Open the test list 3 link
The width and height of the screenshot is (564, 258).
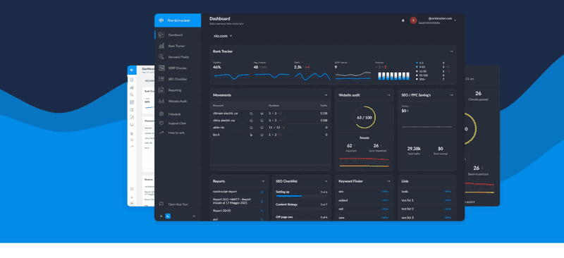click(x=448, y=217)
